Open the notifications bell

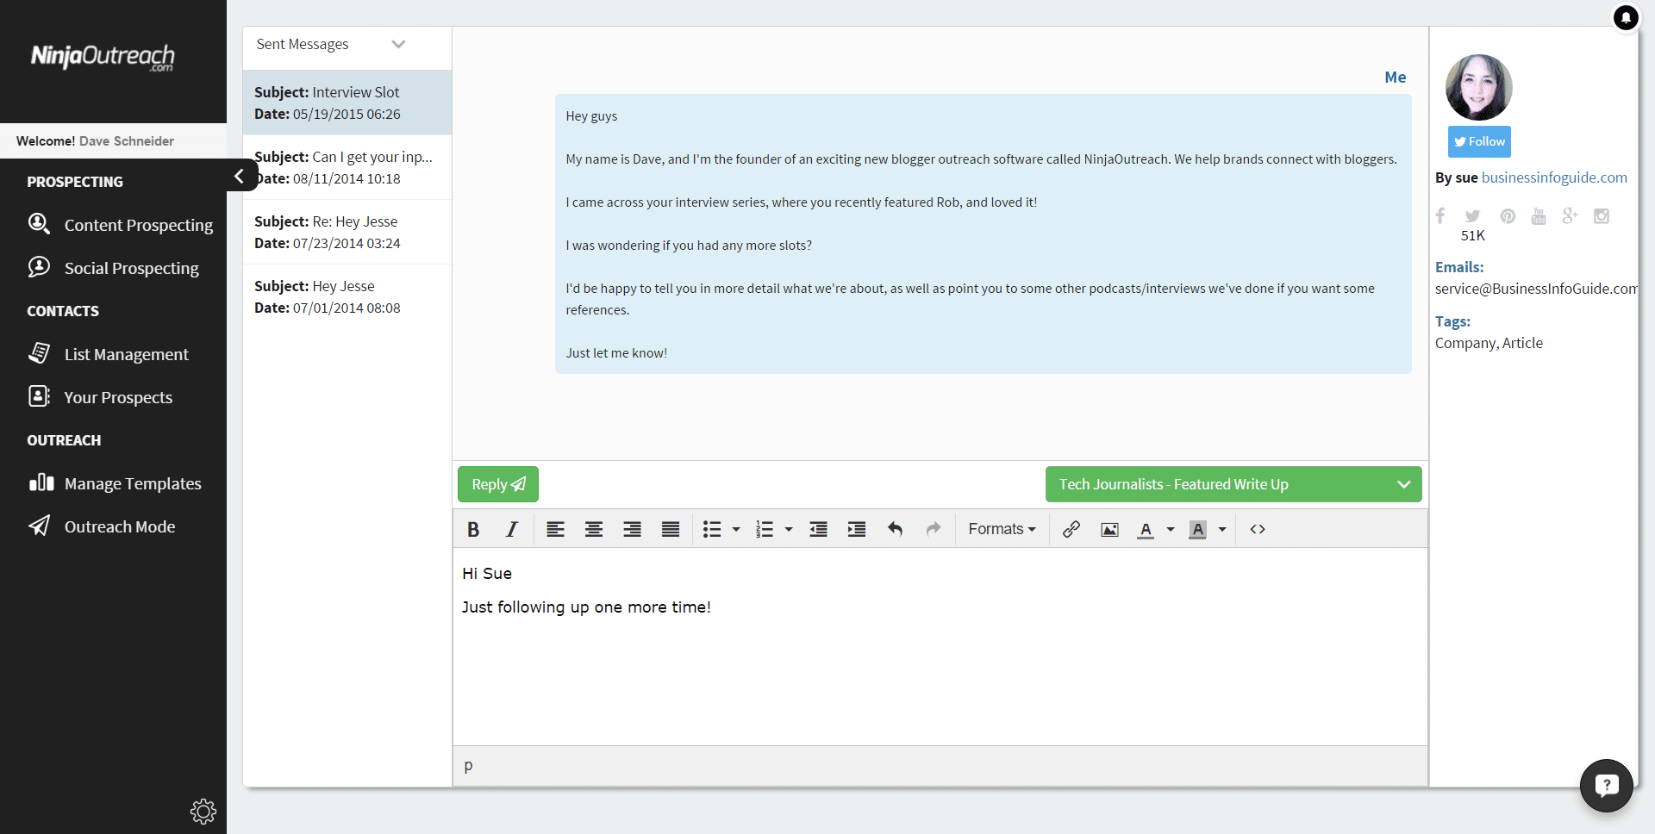[1626, 17]
